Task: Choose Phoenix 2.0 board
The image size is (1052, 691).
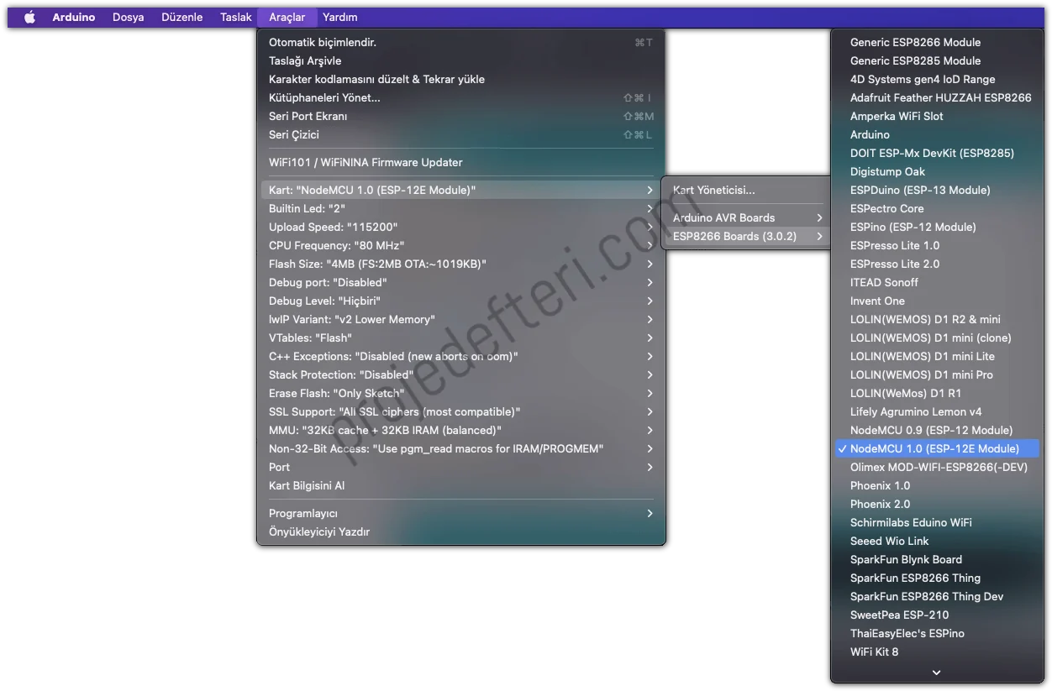Action: (x=937, y=504)
